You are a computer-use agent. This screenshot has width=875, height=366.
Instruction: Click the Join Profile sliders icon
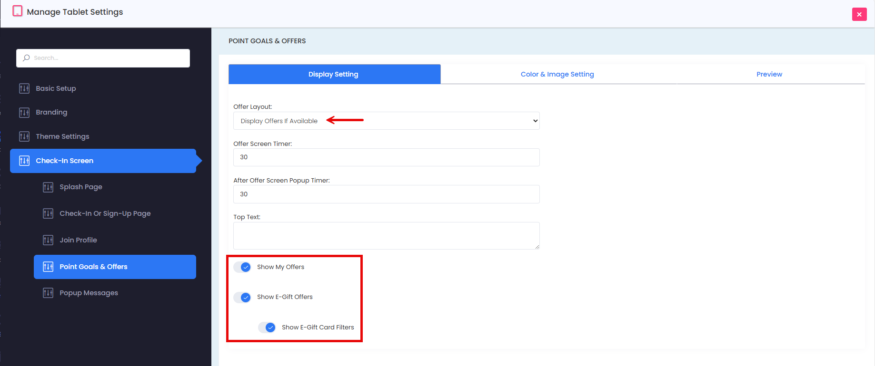pos(48,240)
